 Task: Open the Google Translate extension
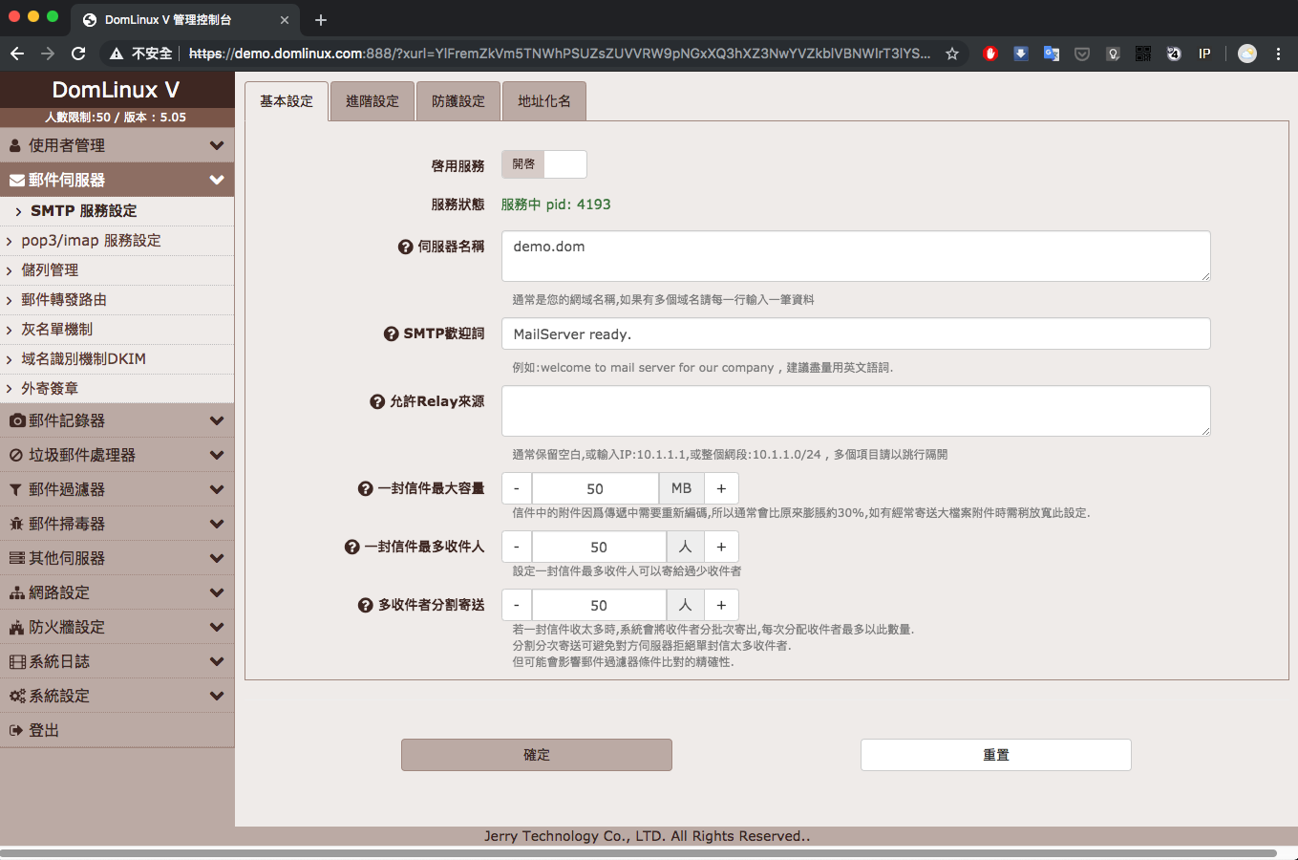pos(1052,54)
